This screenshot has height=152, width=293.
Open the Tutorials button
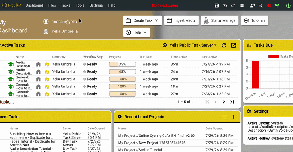tap(255, 20)
